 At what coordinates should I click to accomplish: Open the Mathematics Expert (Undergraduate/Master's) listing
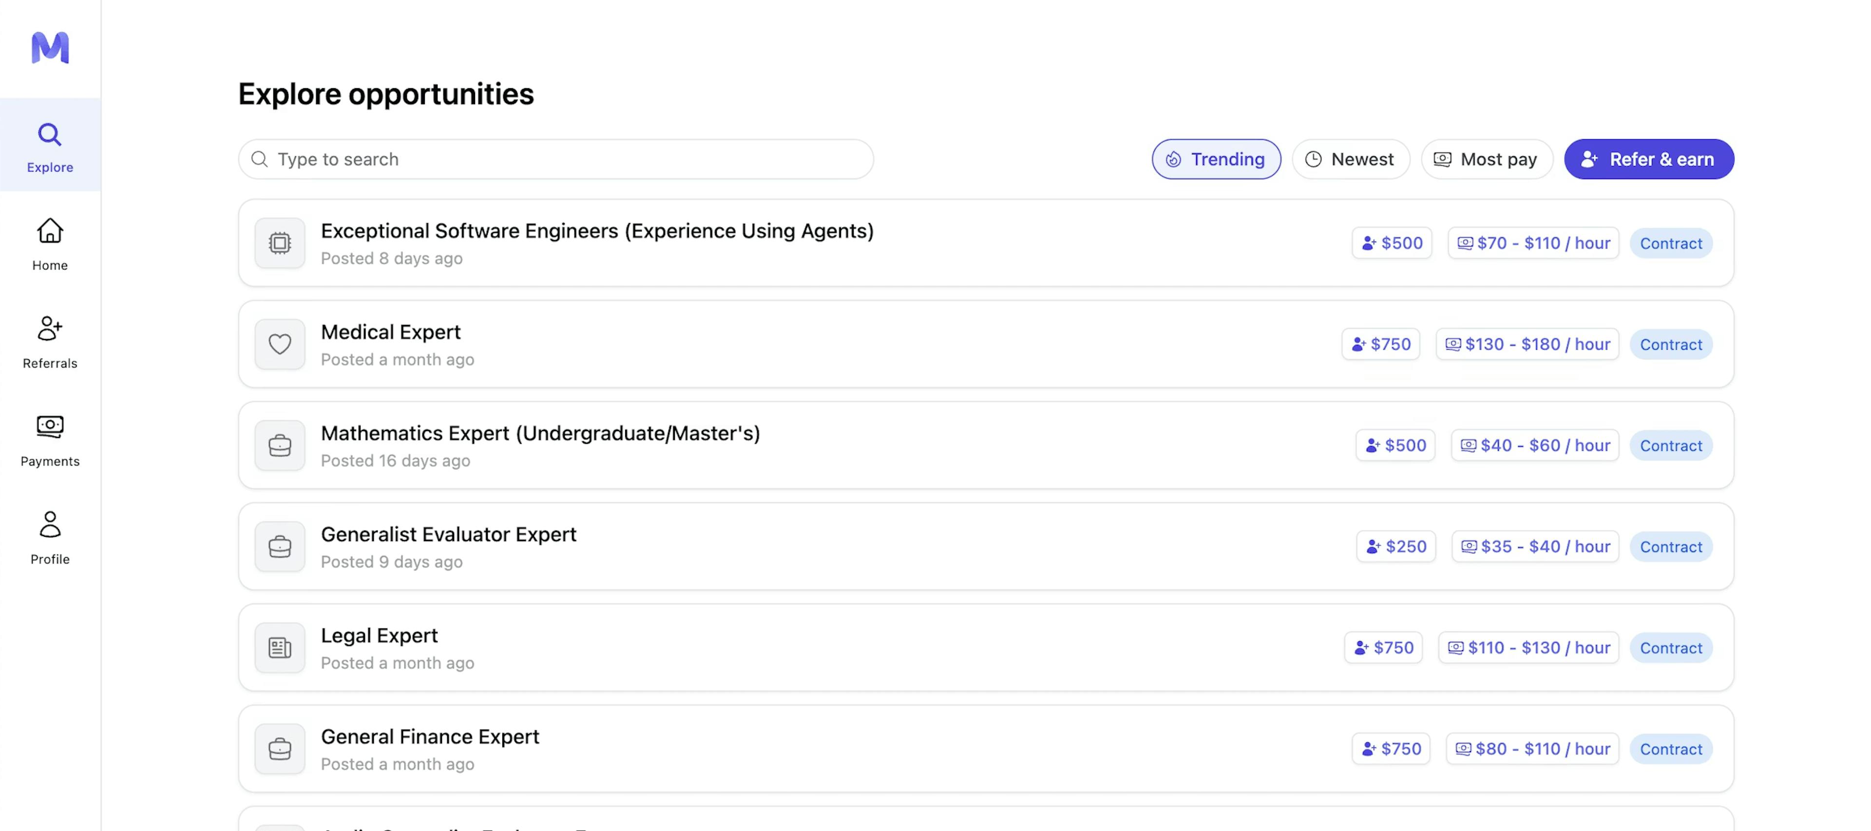coord(540,434)
